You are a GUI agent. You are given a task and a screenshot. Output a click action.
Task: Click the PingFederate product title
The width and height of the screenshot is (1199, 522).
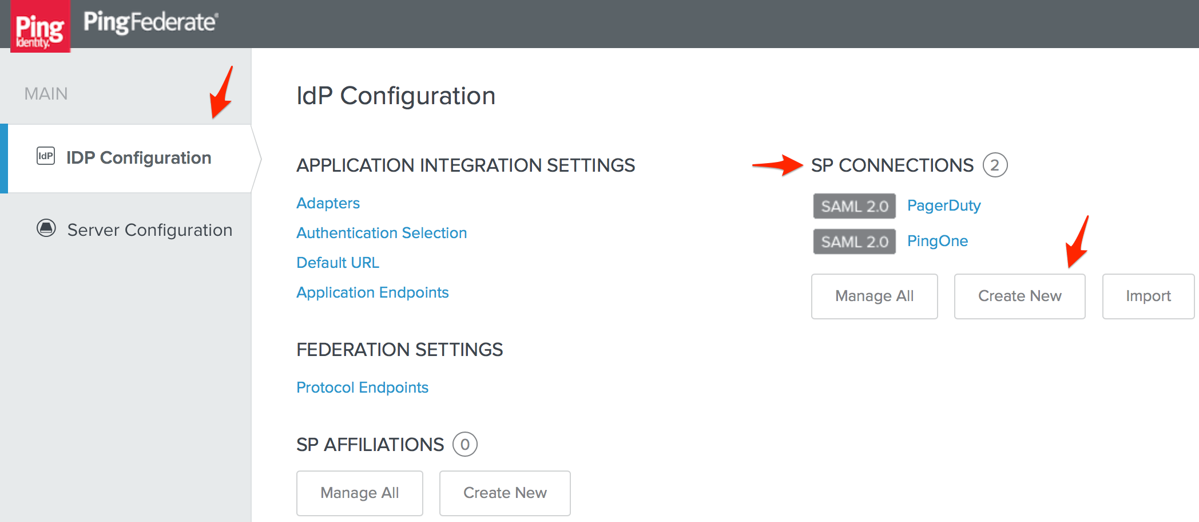(x=150, y=22)
